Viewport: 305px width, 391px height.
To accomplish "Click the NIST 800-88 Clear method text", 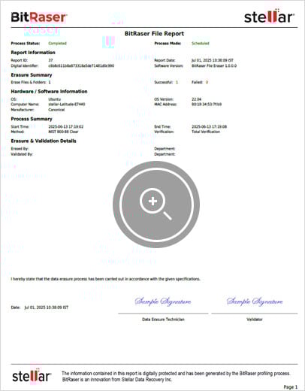I will [x=63, y=132].
